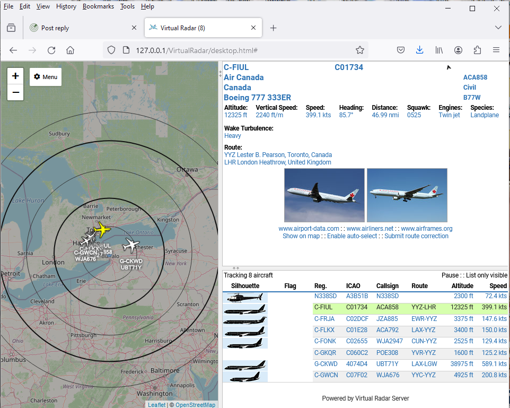Open the www.airframes.org link
The image size is (510, 408).
[x=426, y=229]
